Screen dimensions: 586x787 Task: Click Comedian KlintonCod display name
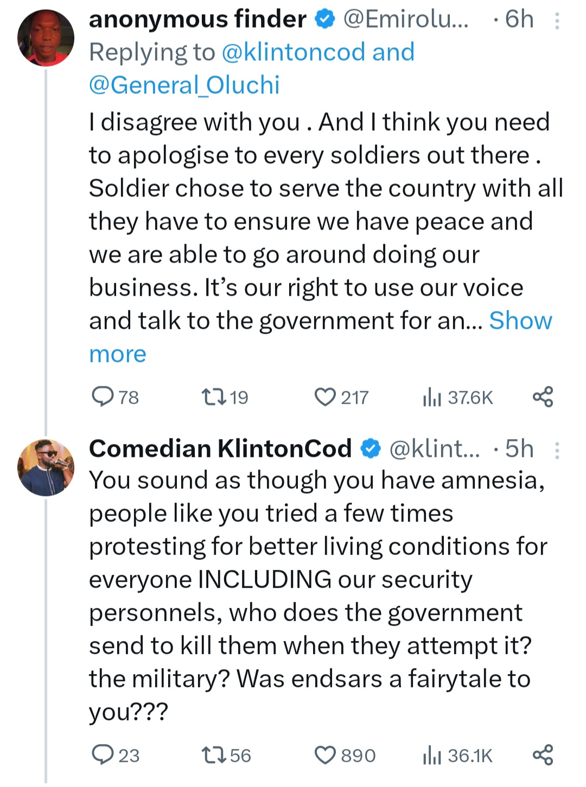pos(220,449)
